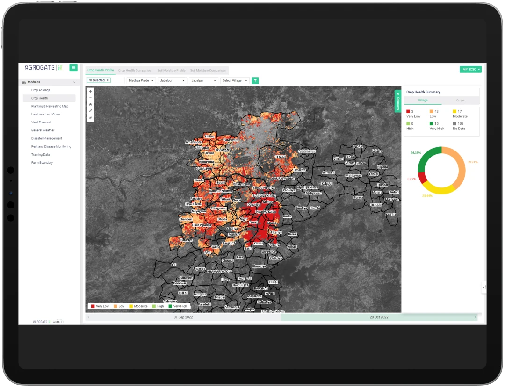
Task: Click the red Very Low donut segment
Action: tap(422, 178)
